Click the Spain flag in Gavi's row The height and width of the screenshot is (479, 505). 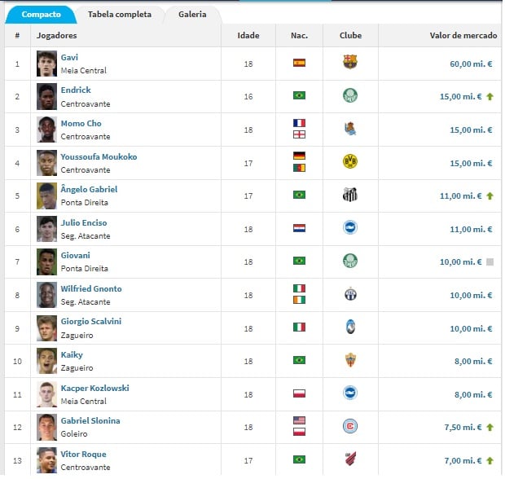(299, 63)
